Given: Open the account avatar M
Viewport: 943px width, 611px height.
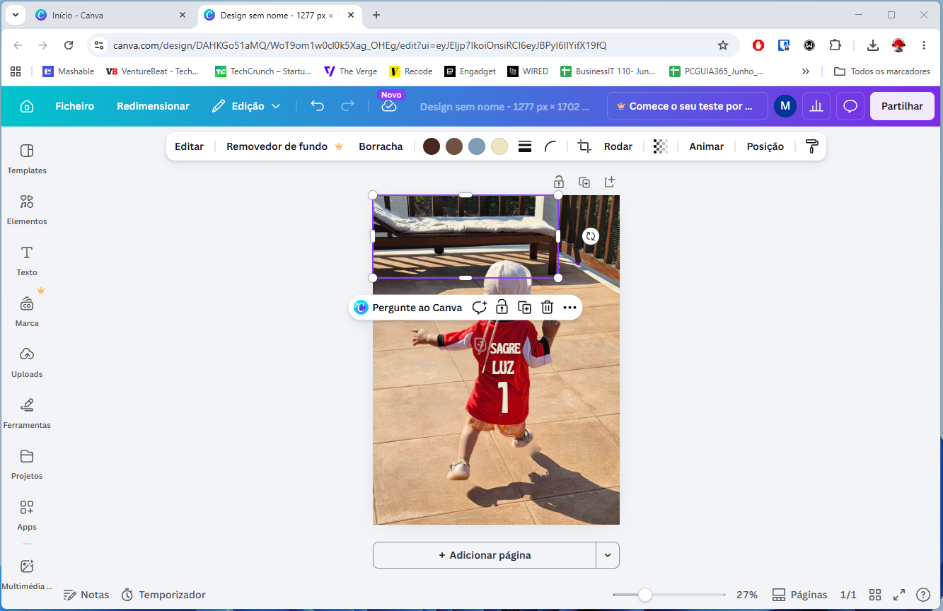Looking at the screenshot, I should pyautogui.click(x=785, y=106).
